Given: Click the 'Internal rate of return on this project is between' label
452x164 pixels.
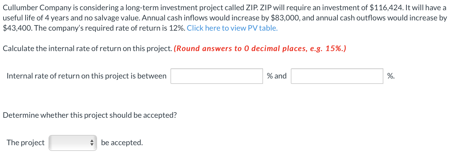Looking at the screenshot, I should [87, 76].
